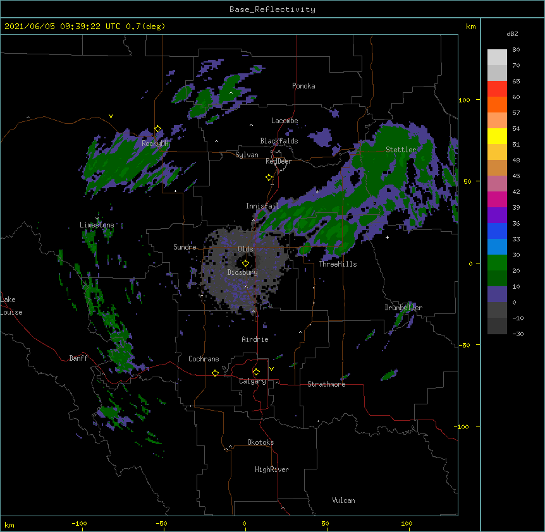Pick the white 70–80 dBZ legend swatch
This screenshot has width=545, height=532.
tap(497, 57)
